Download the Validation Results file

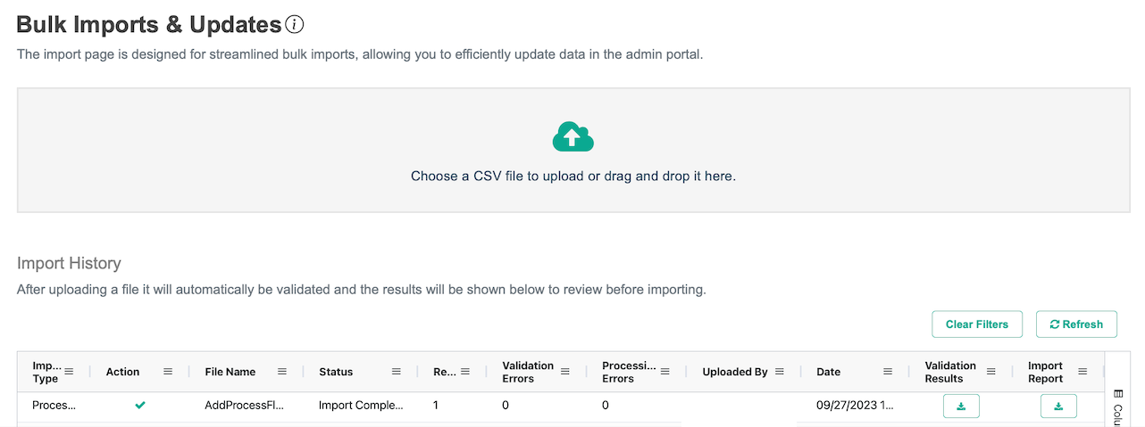(x=961, y=406)
